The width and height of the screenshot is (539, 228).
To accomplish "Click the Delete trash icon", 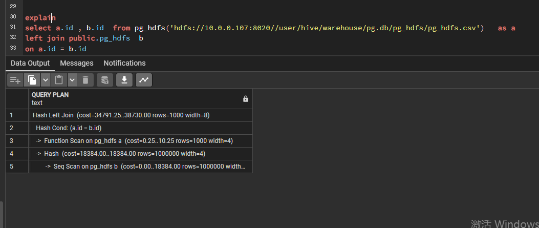I will pyautogui.click(x=85, y=80).
